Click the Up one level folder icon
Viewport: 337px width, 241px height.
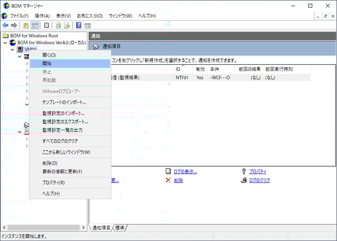(x=26, y=25)
